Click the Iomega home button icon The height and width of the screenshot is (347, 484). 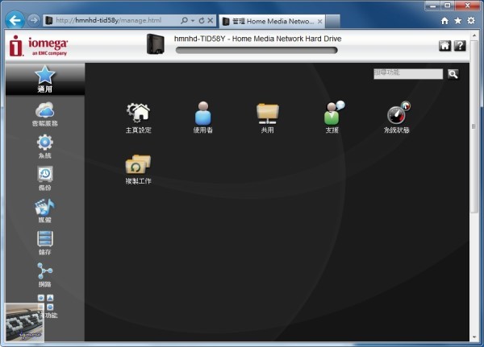click(x=444, y=46)
